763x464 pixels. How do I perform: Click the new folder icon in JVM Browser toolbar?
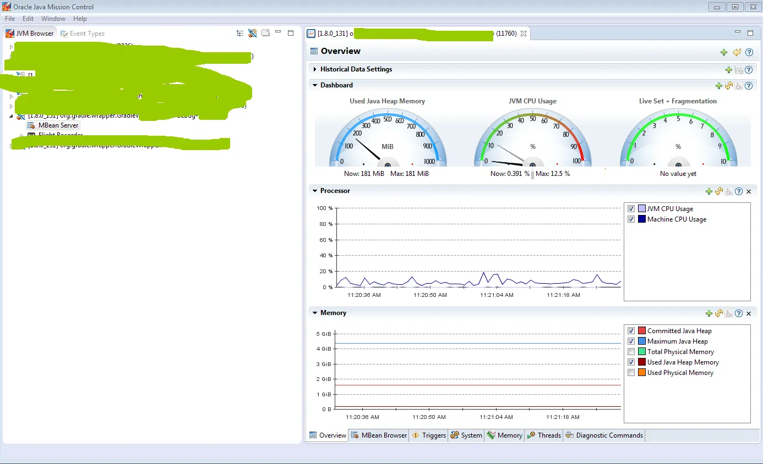[265, 33]
